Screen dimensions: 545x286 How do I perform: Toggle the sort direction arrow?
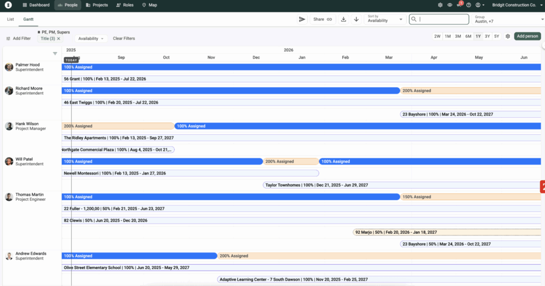tap(356, 19)
